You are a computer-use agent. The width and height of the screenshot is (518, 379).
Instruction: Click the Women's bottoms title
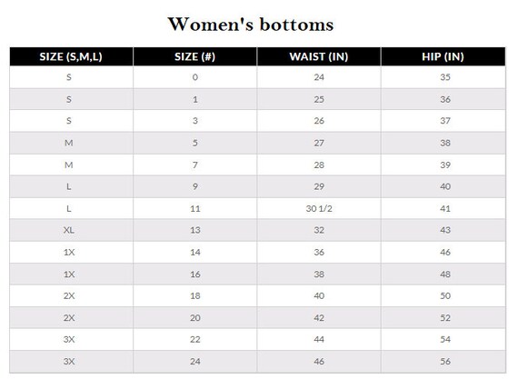[x=251, y=25]
